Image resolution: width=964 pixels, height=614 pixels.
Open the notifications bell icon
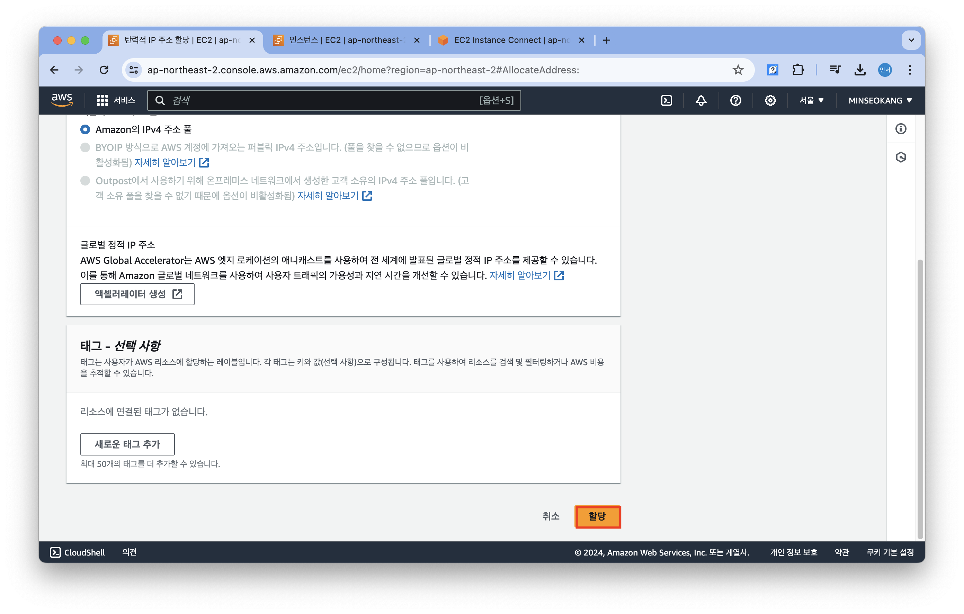pyautogui.click(x=700, y=100)
